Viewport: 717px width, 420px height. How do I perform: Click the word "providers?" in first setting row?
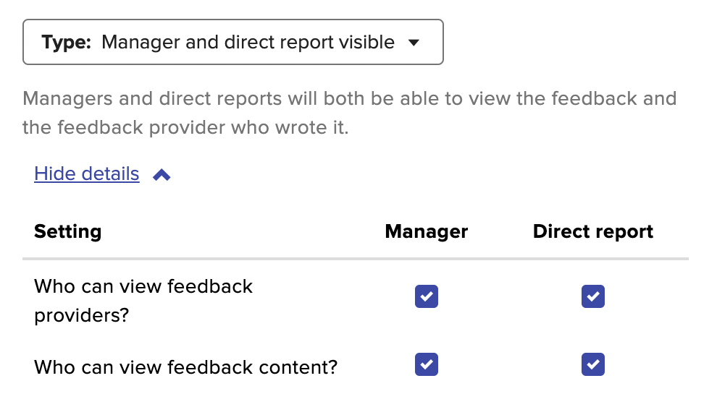coord(81,316)
